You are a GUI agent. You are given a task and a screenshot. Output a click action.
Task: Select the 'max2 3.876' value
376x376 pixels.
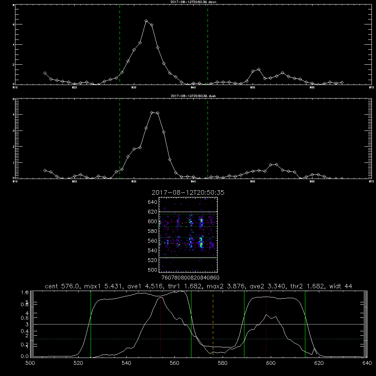point(226,286)
